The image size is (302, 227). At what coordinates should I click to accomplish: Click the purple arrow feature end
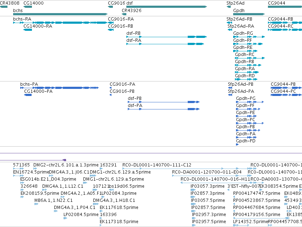pos(65,160)
